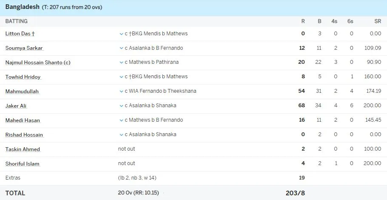Open Jaker Ali player profile
Image resolution: width=387 pixels, height=200 pixels.
click(16, 106)
